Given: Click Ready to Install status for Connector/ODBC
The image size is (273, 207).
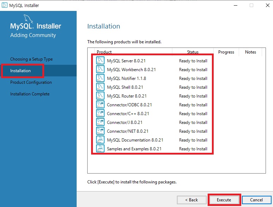Looking at the screenshot, I should (193, 105).
